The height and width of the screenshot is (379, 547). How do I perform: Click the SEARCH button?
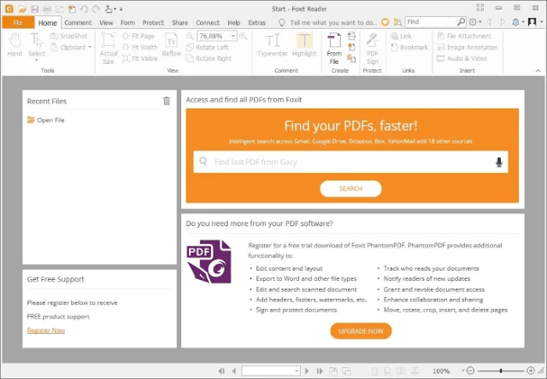[x=350, y=189]
